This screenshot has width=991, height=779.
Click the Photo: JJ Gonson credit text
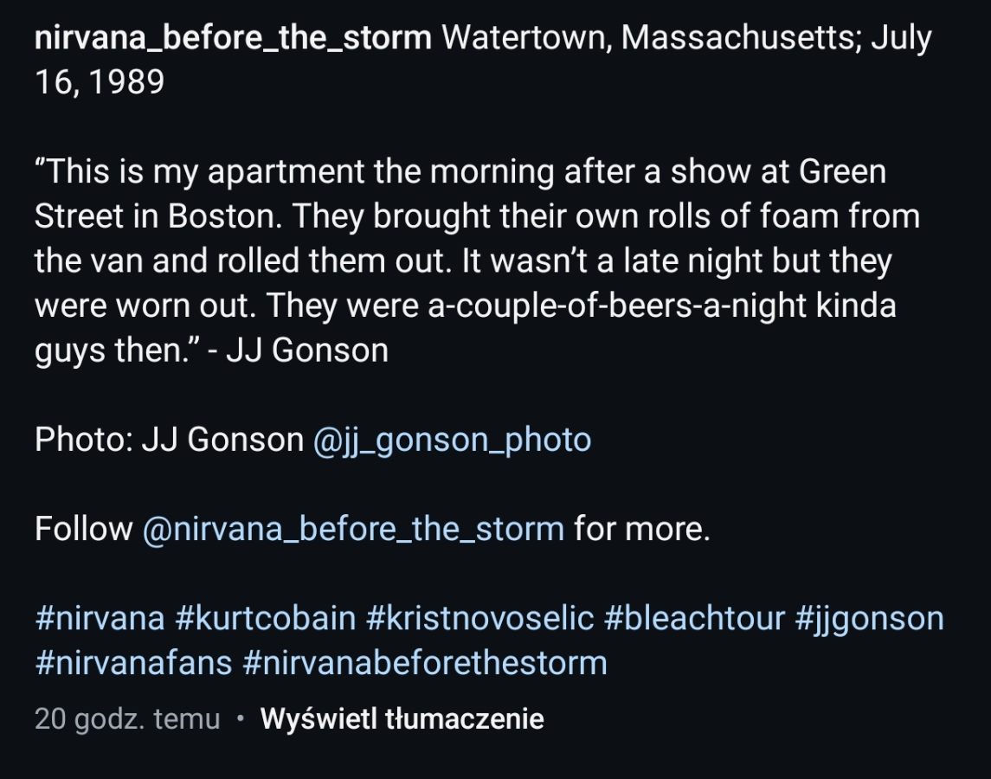(x=170, y=440)
